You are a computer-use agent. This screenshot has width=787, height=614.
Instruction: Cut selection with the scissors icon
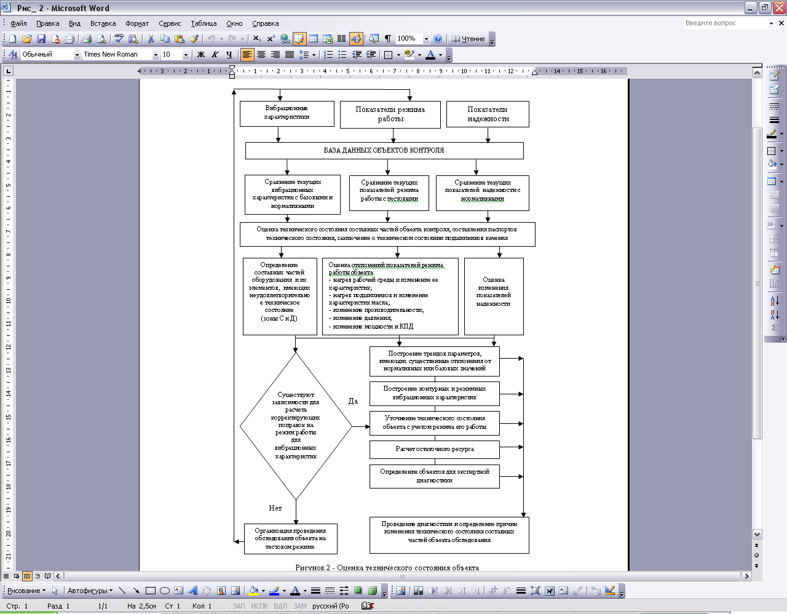(x=151, y=39)
